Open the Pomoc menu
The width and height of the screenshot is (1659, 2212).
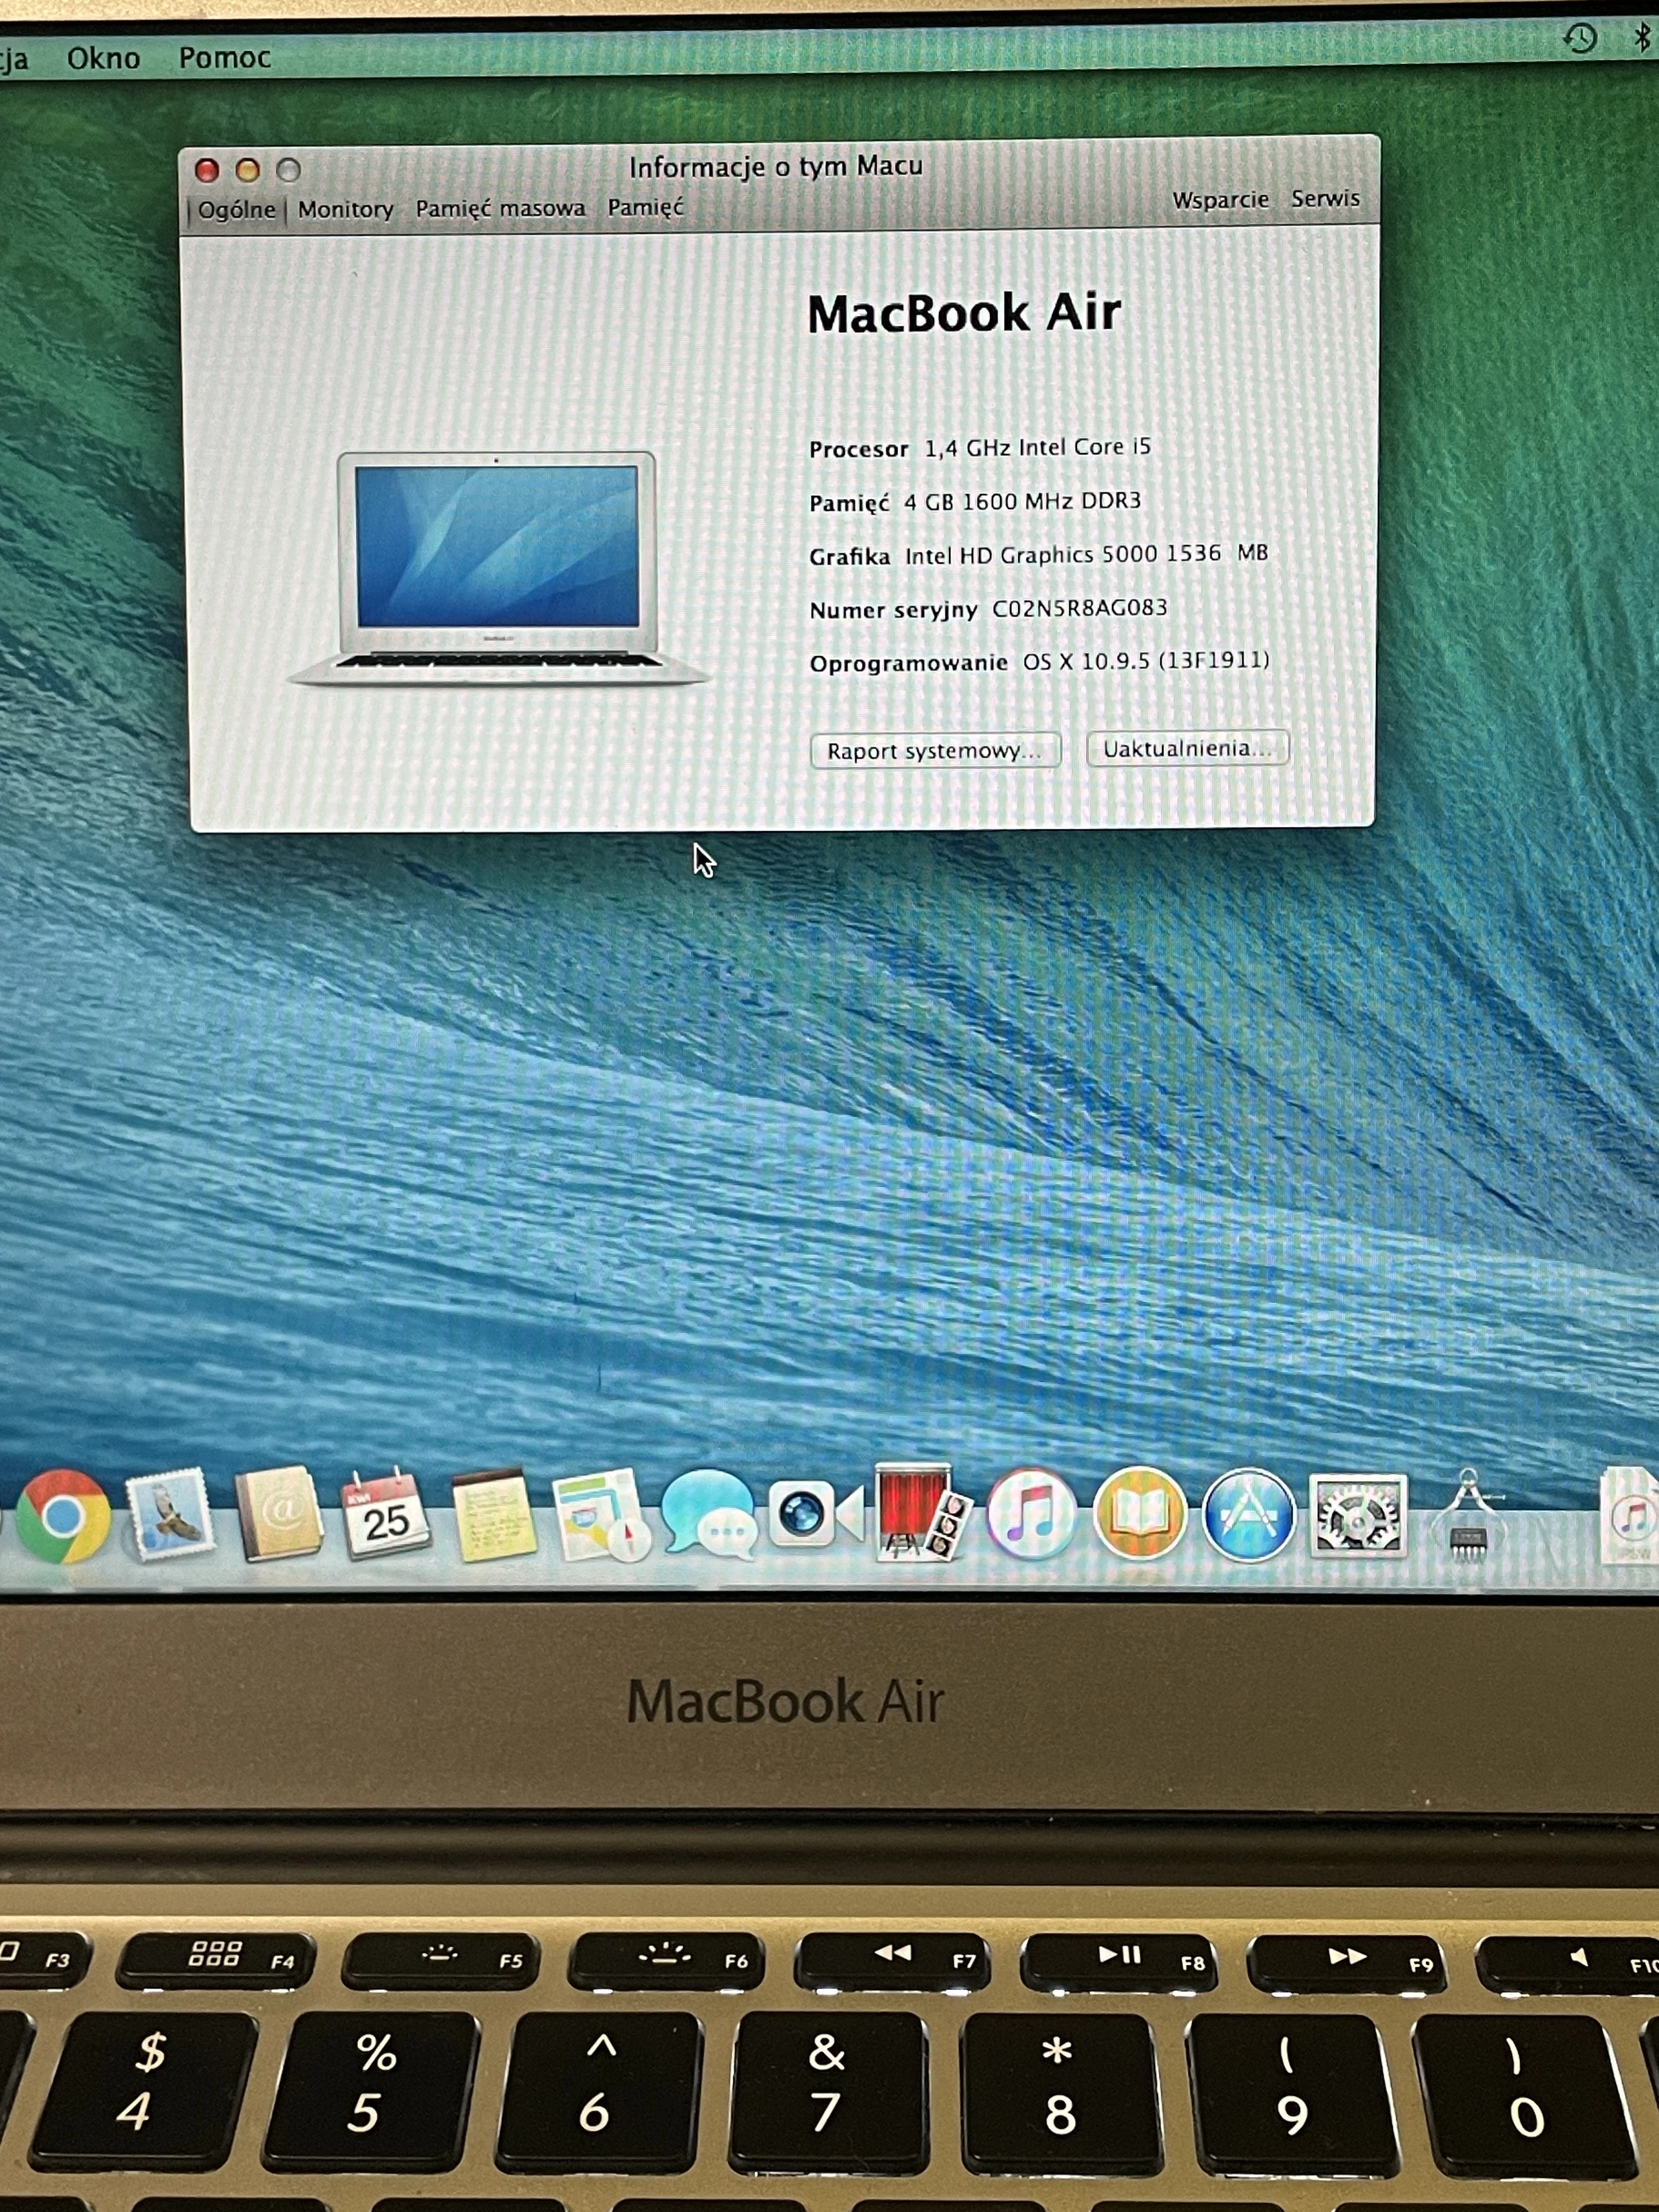pos(225,58)
